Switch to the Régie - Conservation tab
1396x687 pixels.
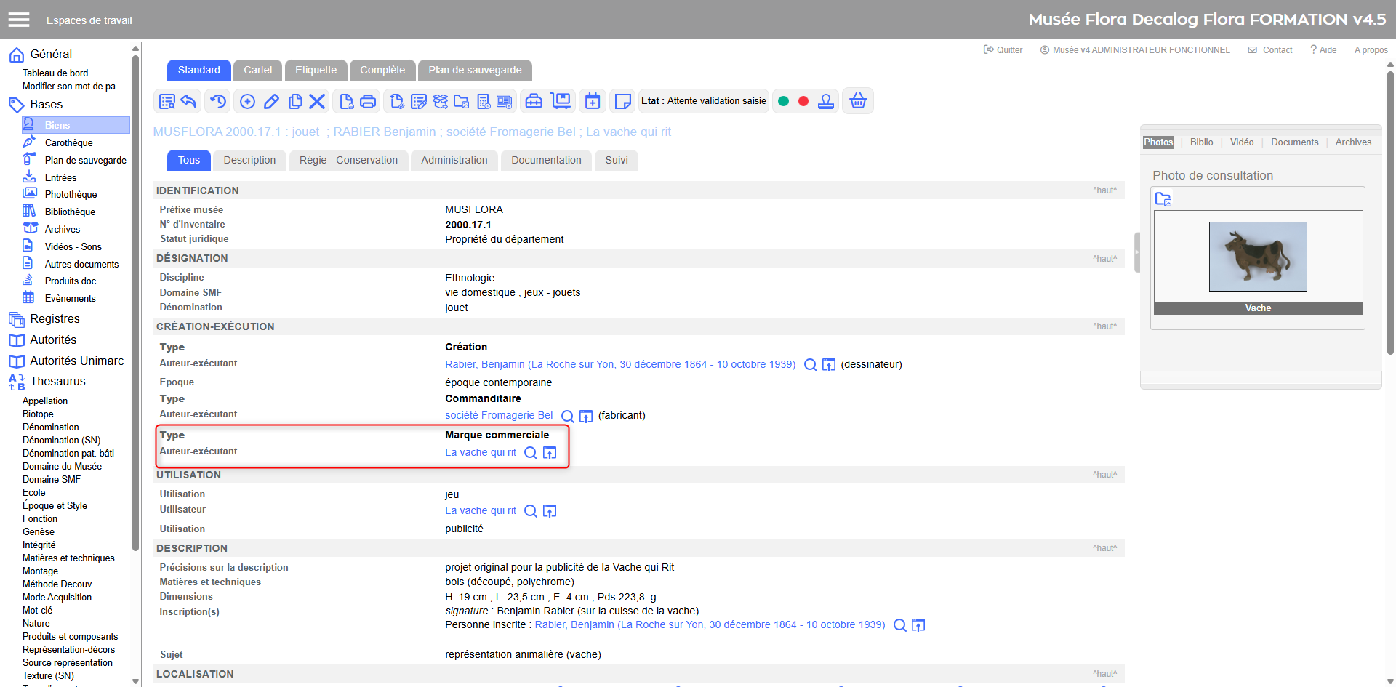348,160
